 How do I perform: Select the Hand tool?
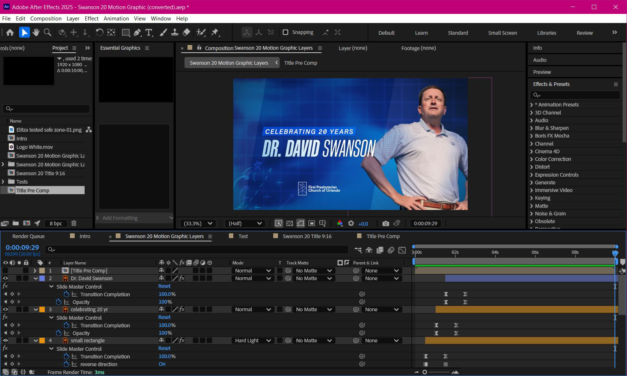[36, 33]
